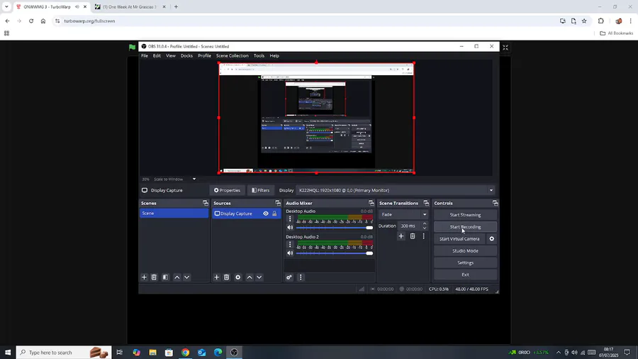Screen dimensions: 638x359
Task: Open source Properties button
Action: tap(227, 190)
